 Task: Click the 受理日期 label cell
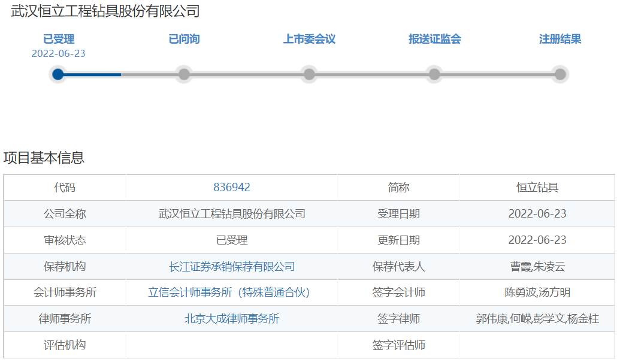[x=398, y=214]
